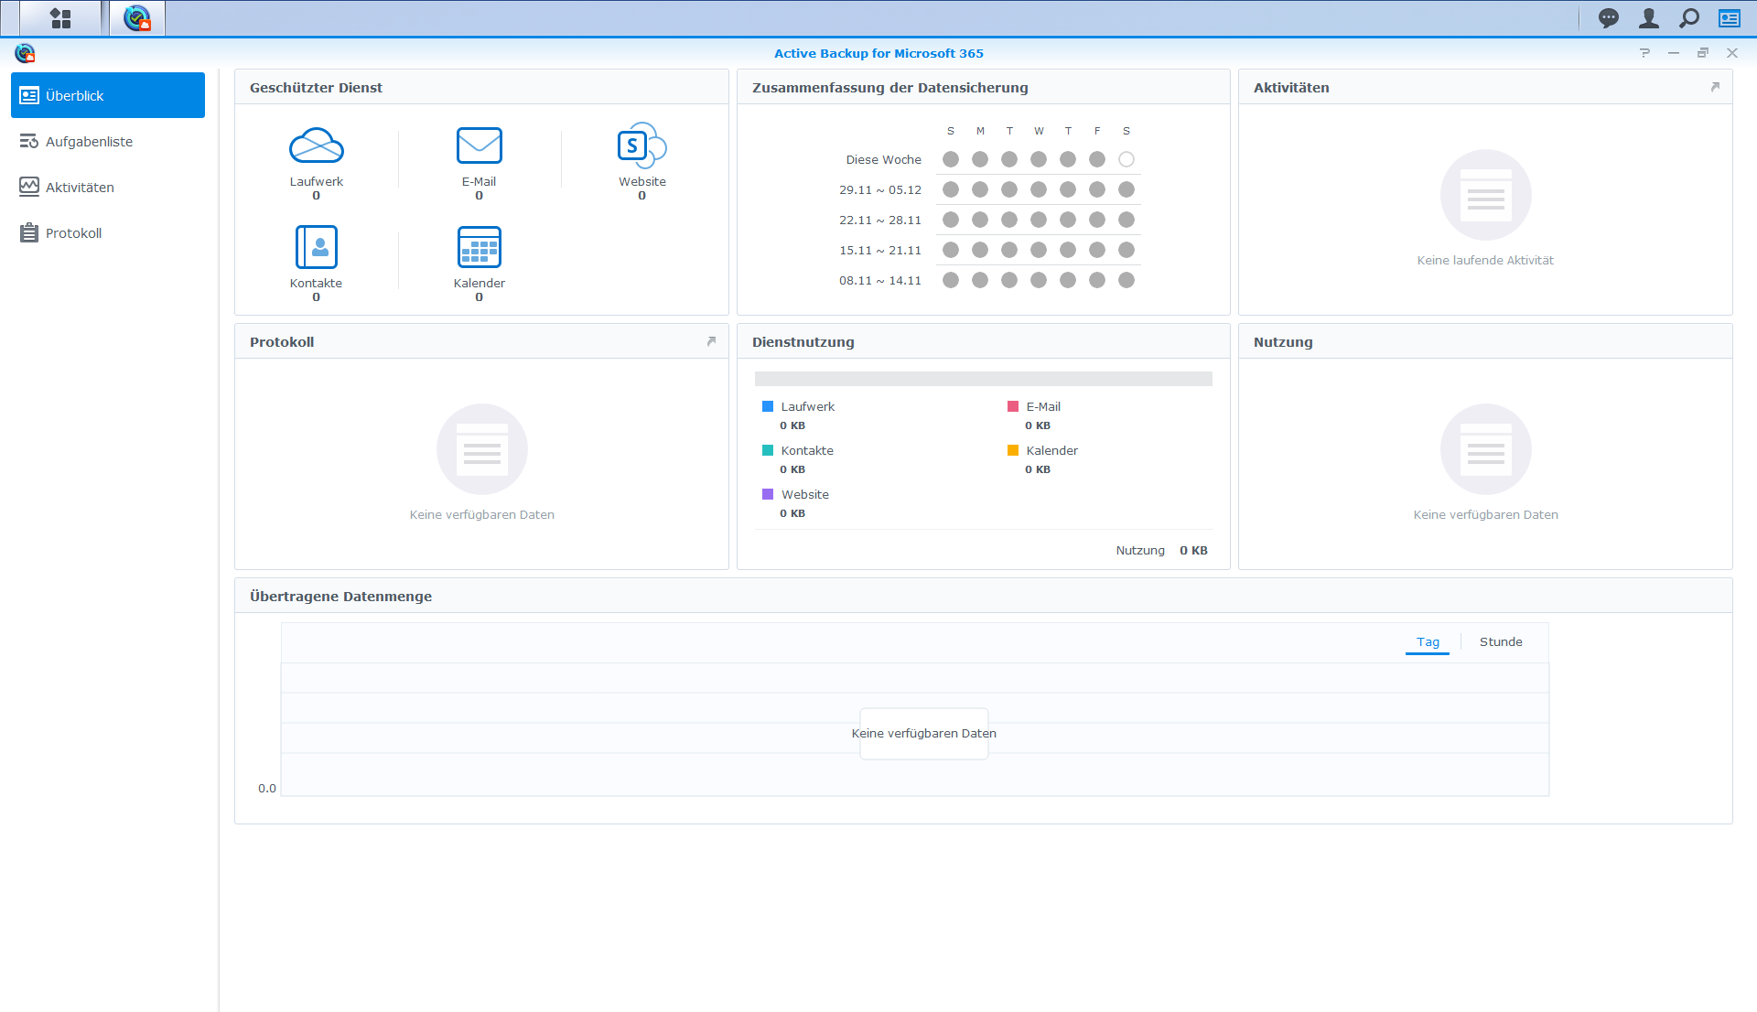This screenshot has width=1757, height=1012.
Task: Click the empty Saturday circle for Diese Woche
Action: click(x=1126, y=159)
